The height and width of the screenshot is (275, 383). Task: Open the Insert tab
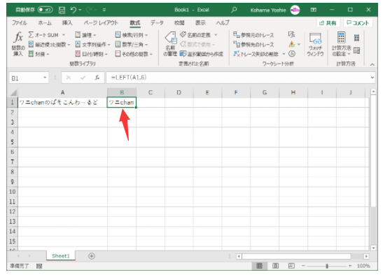[x=67, y=23]
